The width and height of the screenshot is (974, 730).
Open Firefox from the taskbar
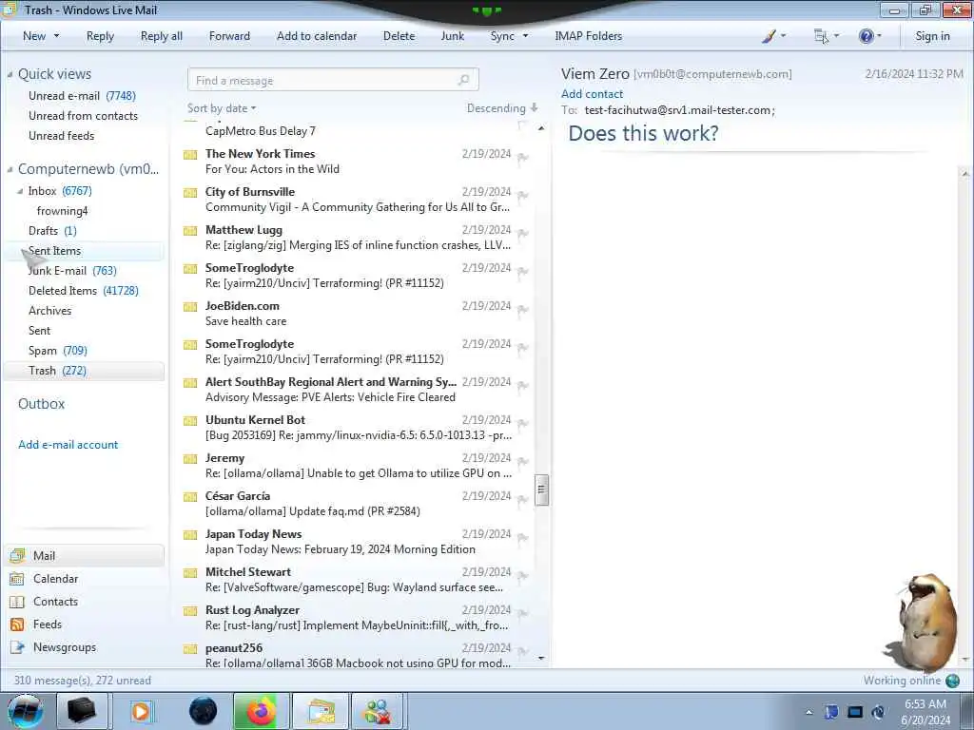[x=261, y=711]
